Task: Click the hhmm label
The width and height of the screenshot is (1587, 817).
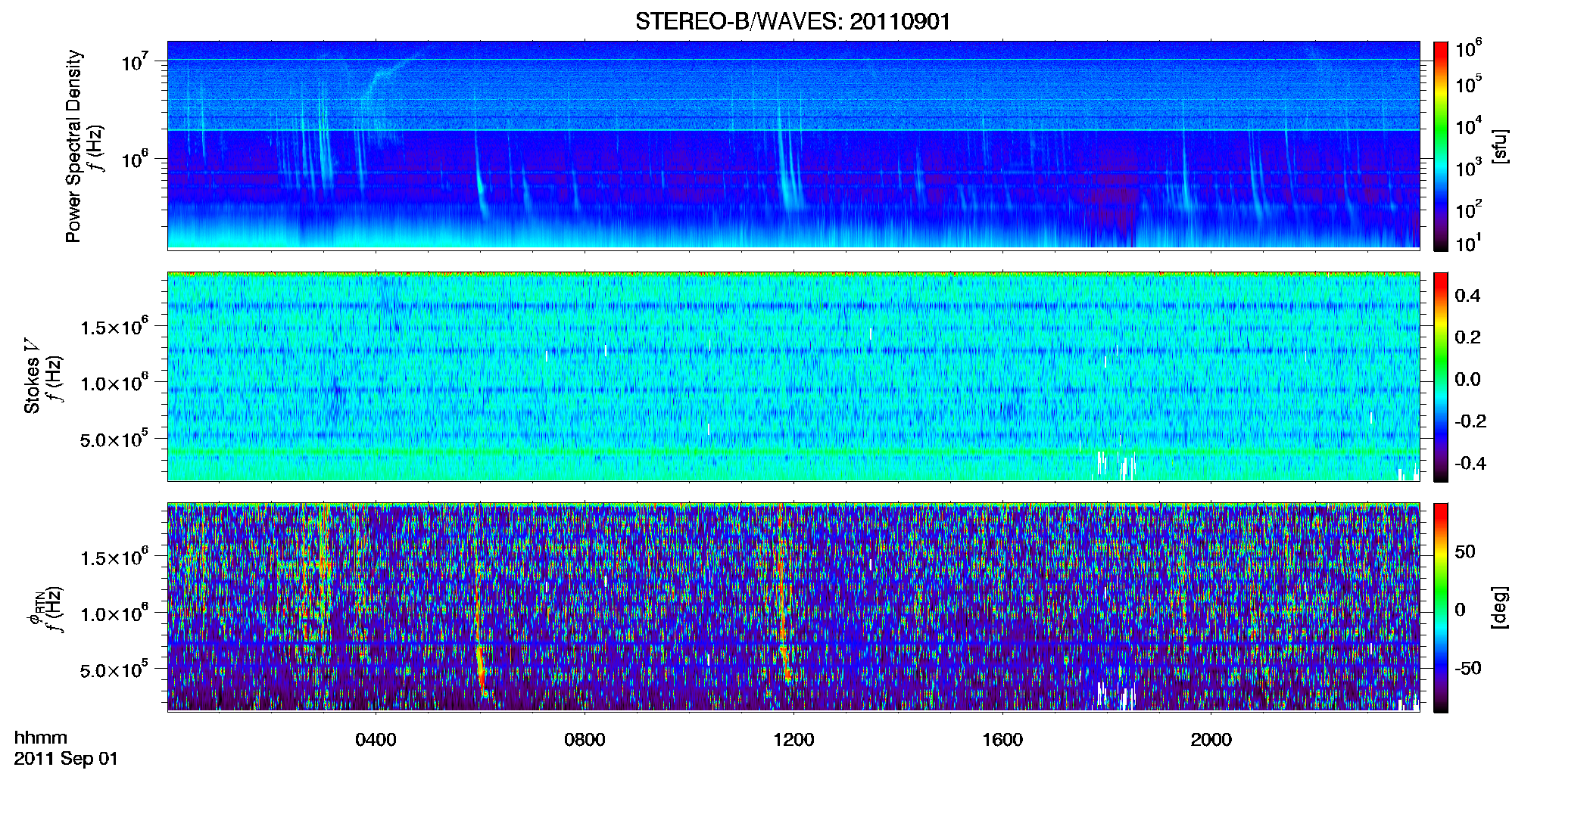Action: tap(41, 738)
